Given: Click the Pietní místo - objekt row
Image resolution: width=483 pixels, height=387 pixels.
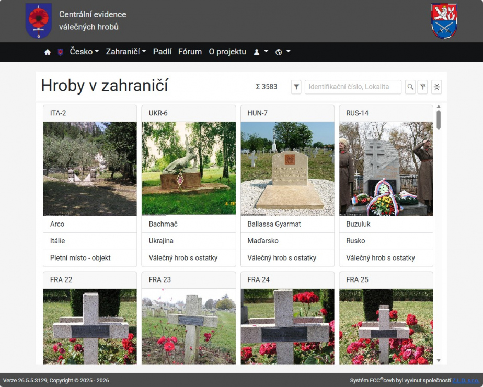Looking at the screenshot, I should (x=90, y=258).
